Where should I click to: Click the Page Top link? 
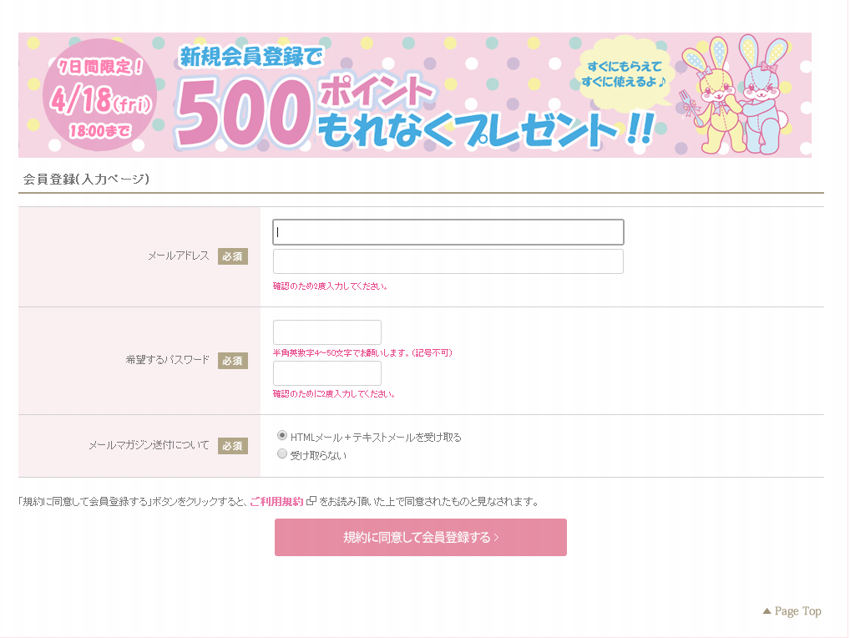pyautogui.click(x=797, y=611)
